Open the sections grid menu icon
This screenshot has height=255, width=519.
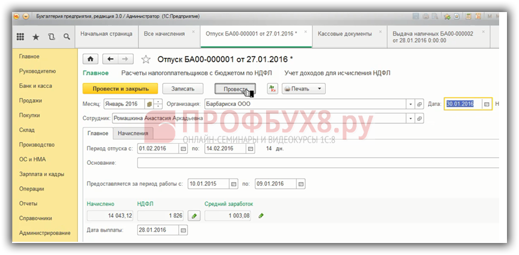click(20, 37)
